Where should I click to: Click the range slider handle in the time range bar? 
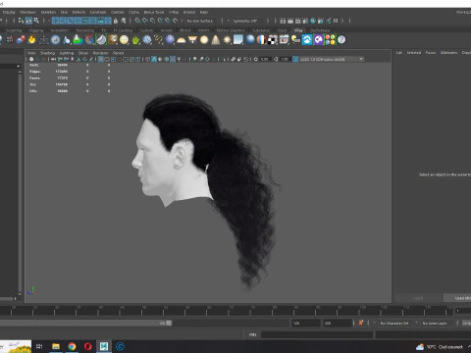tap(169, 323)
